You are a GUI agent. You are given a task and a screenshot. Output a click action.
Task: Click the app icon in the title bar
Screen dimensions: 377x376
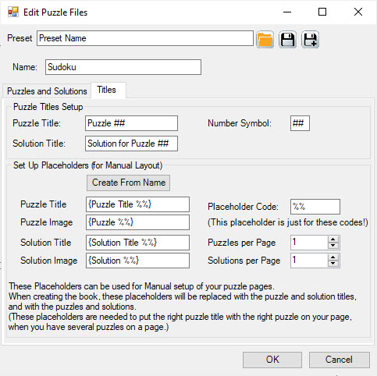(x=13, y=12)
